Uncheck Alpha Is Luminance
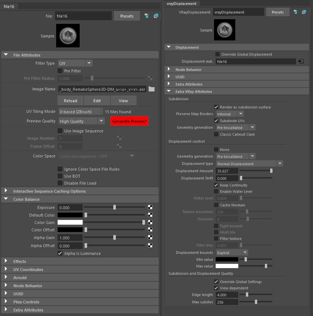Image resolution: width=313 pixels, height=316 pixels. (60, 253)
